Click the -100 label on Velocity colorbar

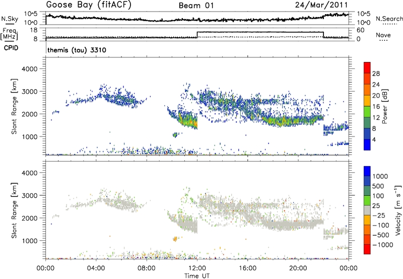click(x=381, y=225)
